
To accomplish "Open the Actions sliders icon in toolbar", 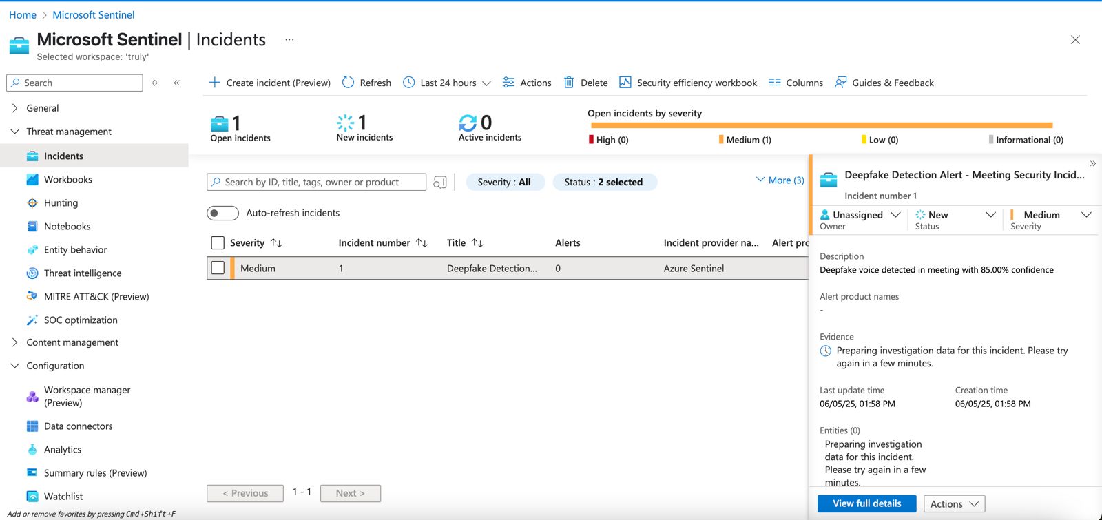I will 508,83.
